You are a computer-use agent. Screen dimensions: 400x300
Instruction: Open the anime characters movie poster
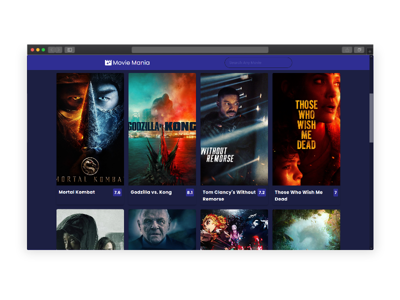click(x=234, y=229)
